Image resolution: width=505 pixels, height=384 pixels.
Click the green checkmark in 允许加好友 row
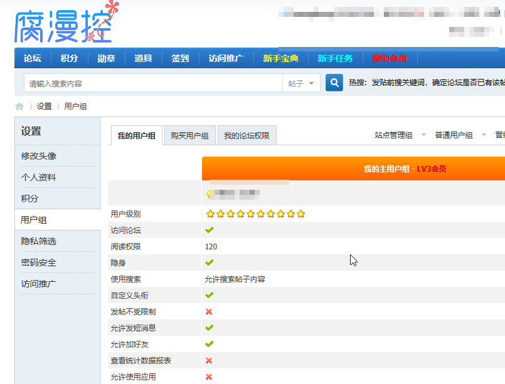(210, 344)
